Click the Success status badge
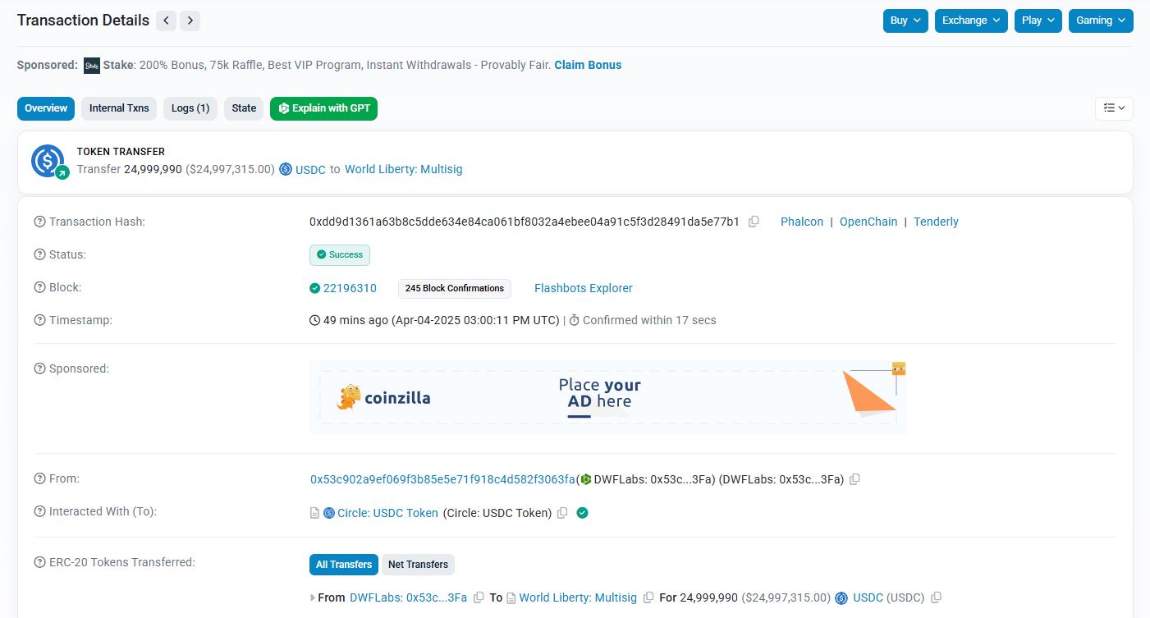 (x=340, y=255)
